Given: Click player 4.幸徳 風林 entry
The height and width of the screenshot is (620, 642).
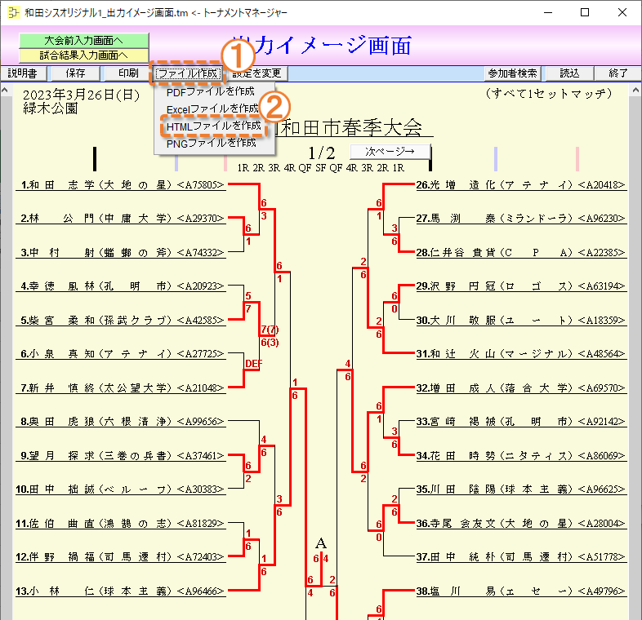Looking at the screenshot, I should [122, 286].
